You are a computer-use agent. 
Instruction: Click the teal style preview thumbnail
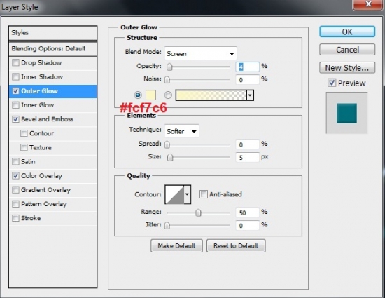(x=346, y=113)
